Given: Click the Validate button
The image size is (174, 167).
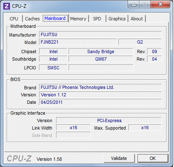Looking at the screenshot, I should point(119,158).
